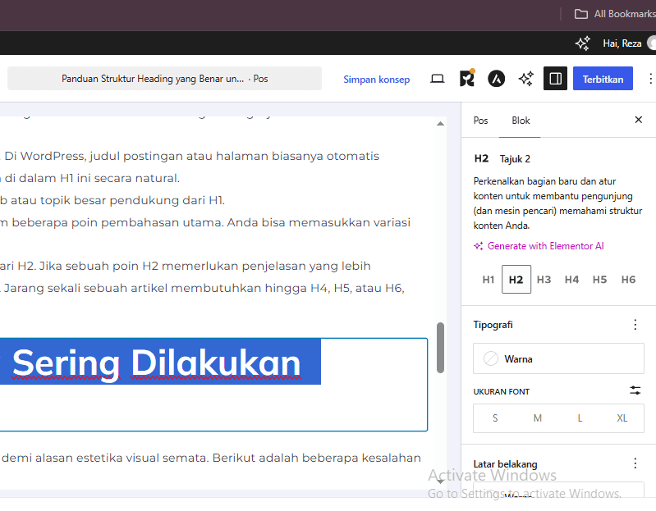Toggle custom font size sliders icon
The image size is (656, 511).
coord(635,390)
